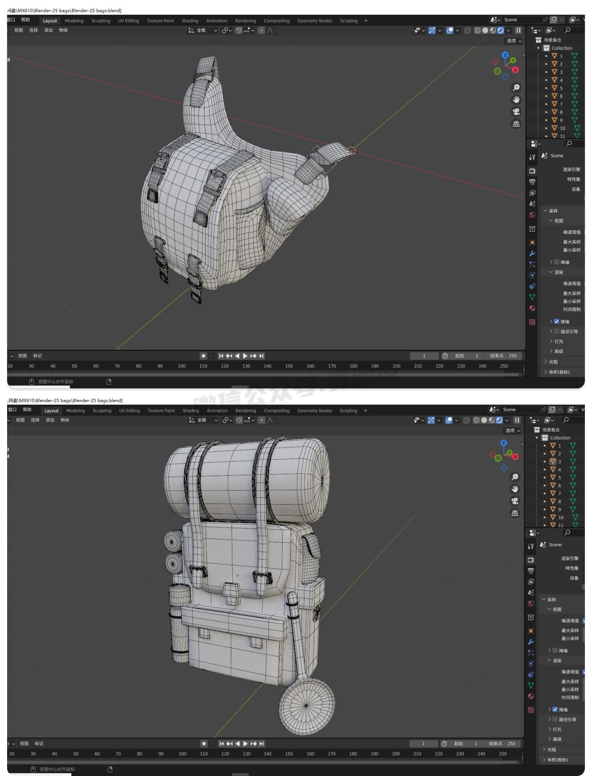The image size is (592, 776).
Task: Open 添加 menu in sling-bag viewport header
Action: [x=48, y=30]
